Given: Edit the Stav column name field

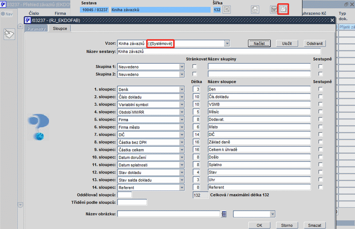Looking at the screenshot, I should 259,172.
